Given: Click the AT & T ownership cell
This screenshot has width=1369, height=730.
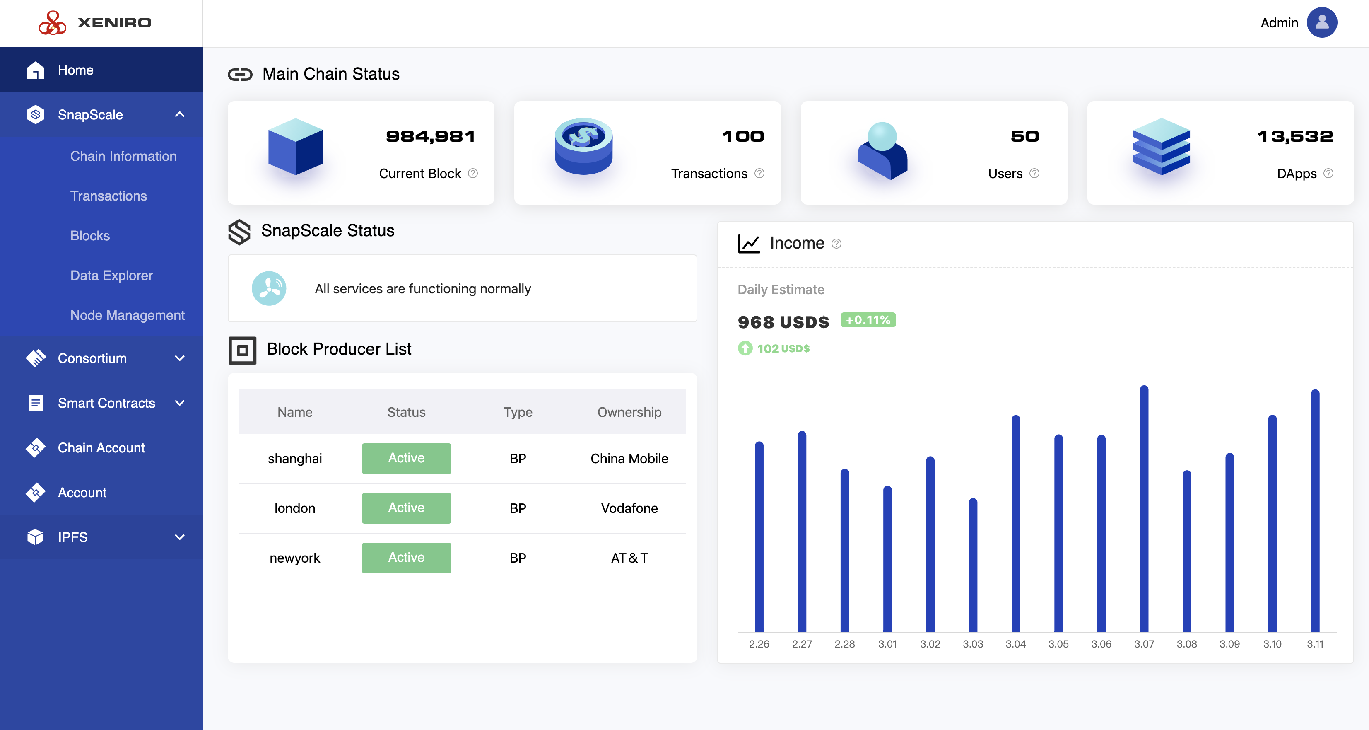Looking at the screenshot, I should (629, 558).
